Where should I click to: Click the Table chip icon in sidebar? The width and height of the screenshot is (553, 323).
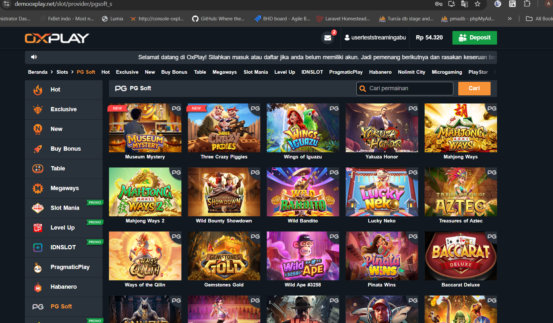click(x=38, y=169)
